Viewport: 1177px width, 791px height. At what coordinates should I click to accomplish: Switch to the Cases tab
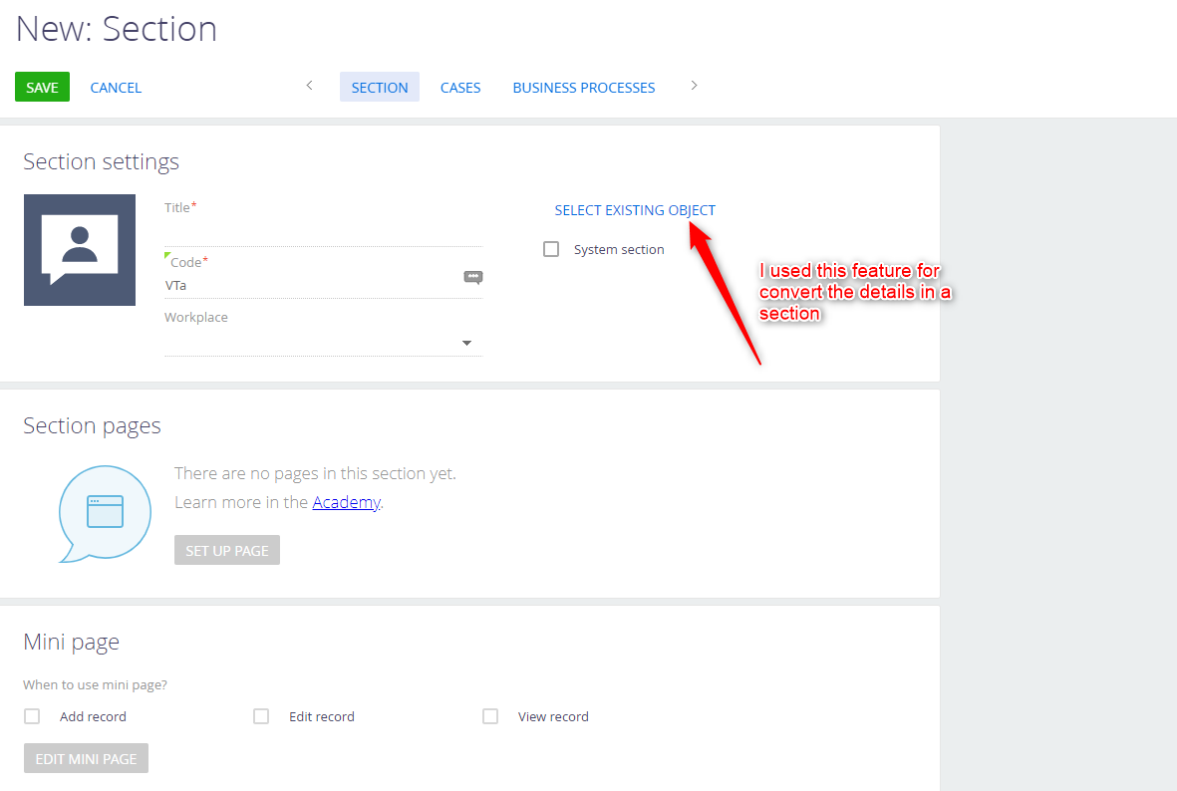tap(460, 88)
